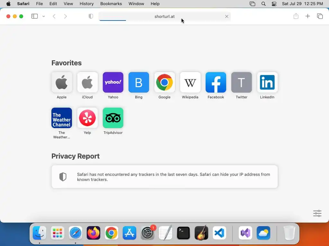Viewport: 329px width, 246px height.
Task: Open start page customization settings
Action: pyautogui.click(x=317, y=213)
